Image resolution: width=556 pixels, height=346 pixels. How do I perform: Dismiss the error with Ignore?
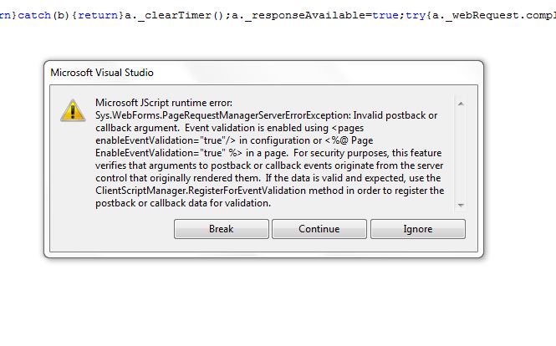click(x=417, y=229)
